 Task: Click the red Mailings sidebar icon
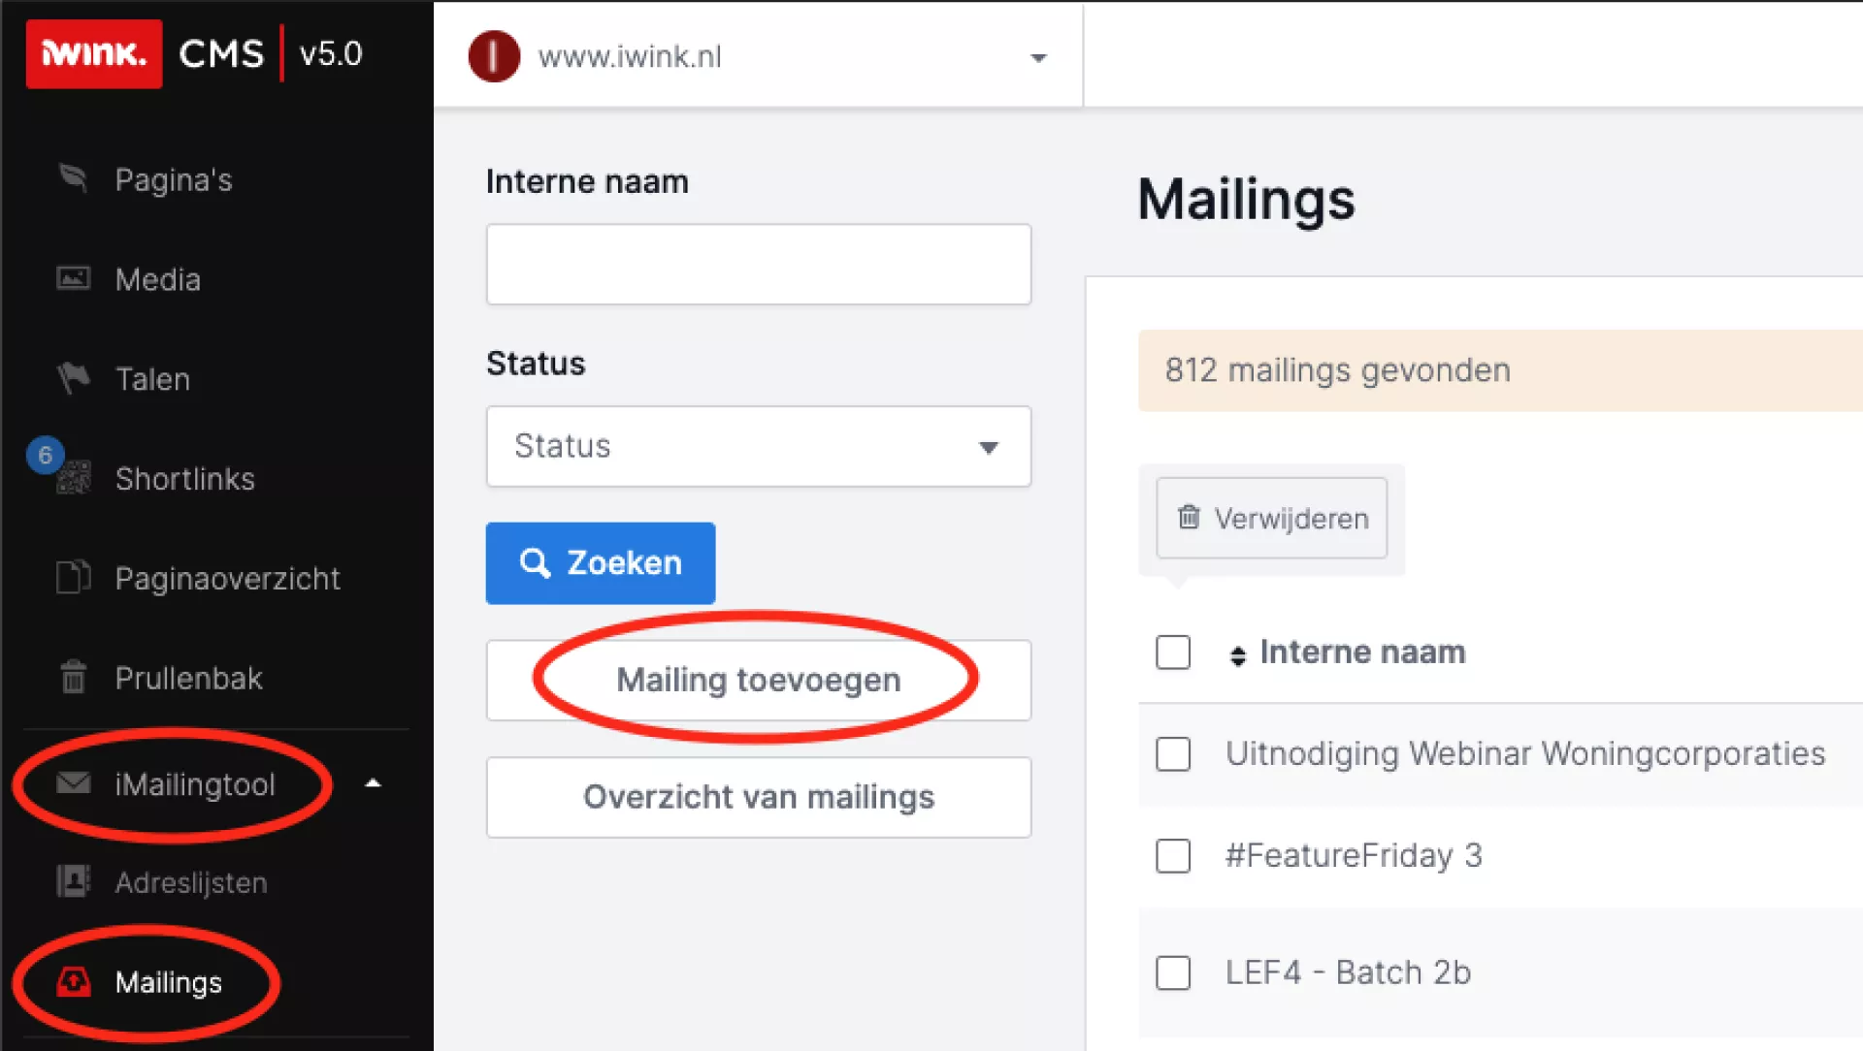click(x=73, y=982)
